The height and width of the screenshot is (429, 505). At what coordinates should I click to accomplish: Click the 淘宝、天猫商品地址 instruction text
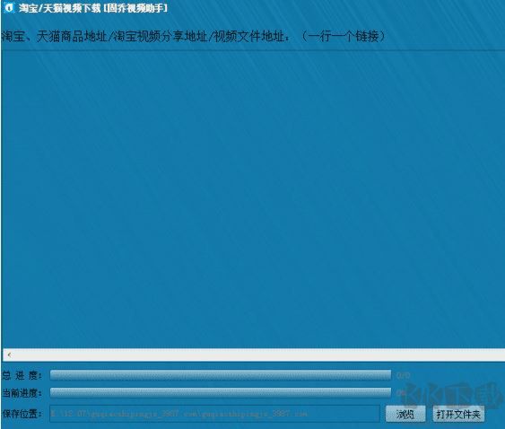pos(193,36)
